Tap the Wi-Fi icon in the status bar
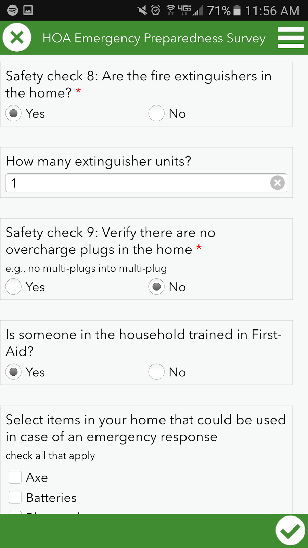The height and width of the screenshot is (548, 308). [x=170, y=10]
